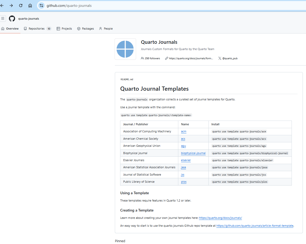Open the Projects tab
The width and height of the screenshot is (306, 244).
tap(64, 29)
